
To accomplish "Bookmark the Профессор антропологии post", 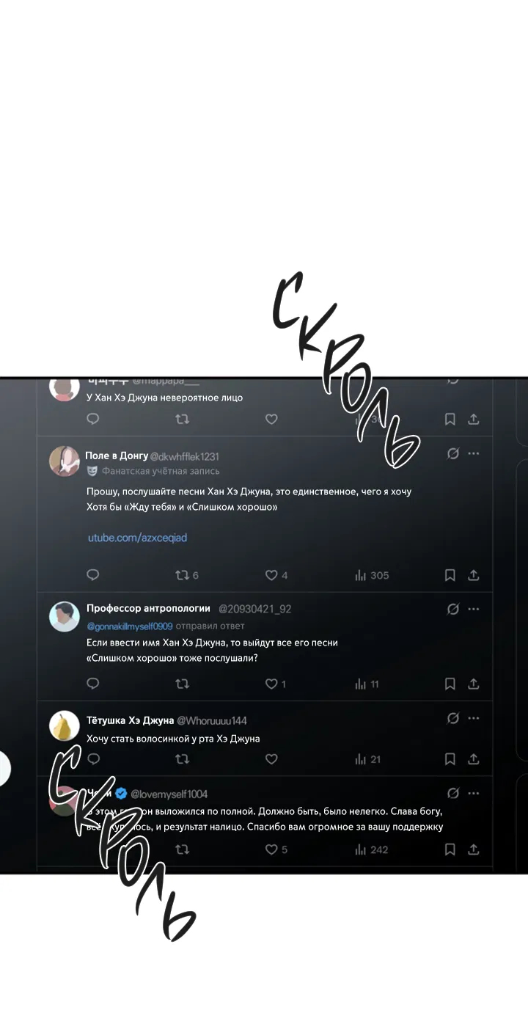I will coord(450,684).
